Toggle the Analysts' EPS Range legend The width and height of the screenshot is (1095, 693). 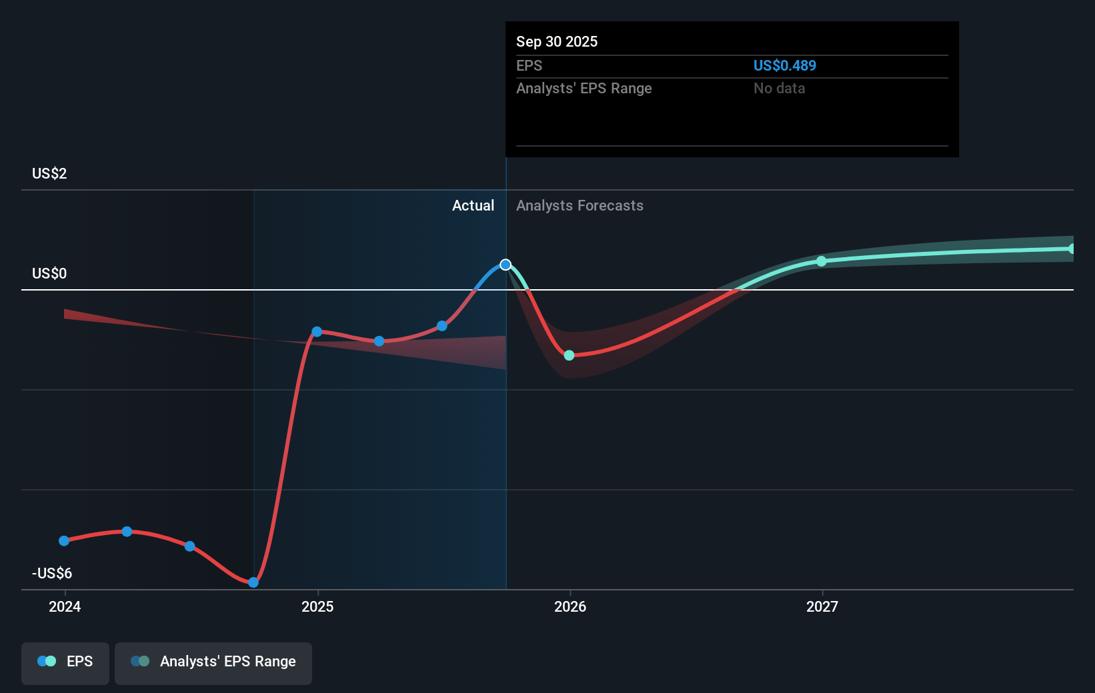coord(213,662)
